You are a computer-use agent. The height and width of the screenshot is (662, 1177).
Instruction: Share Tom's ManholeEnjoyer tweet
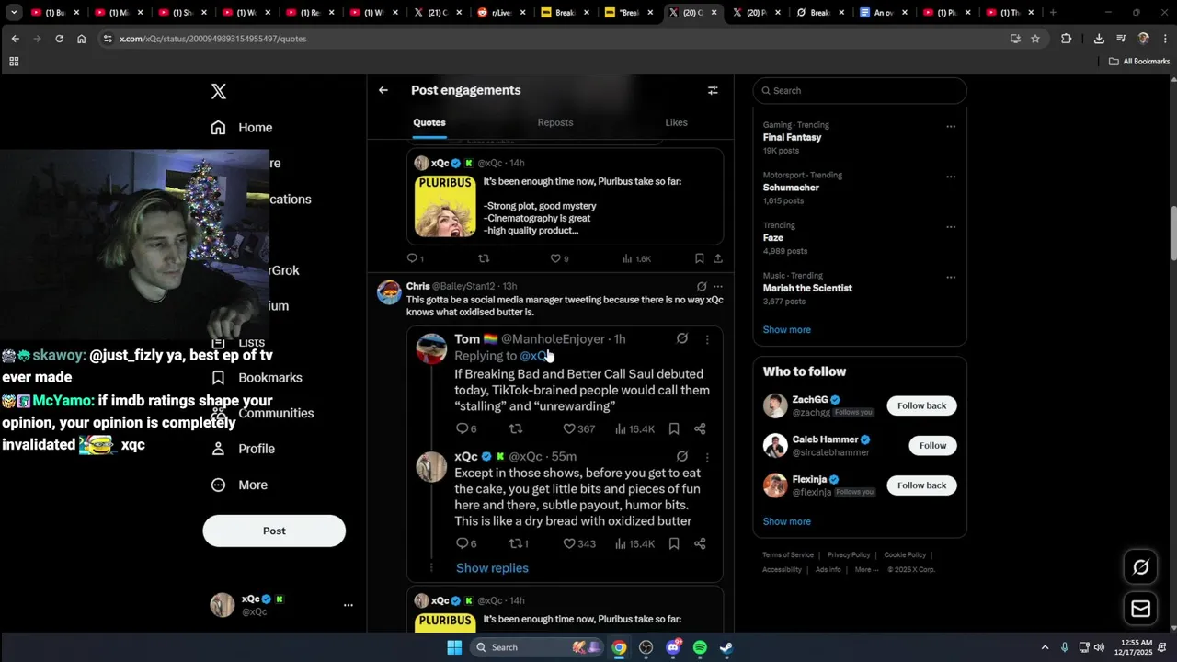pos(700,429)
